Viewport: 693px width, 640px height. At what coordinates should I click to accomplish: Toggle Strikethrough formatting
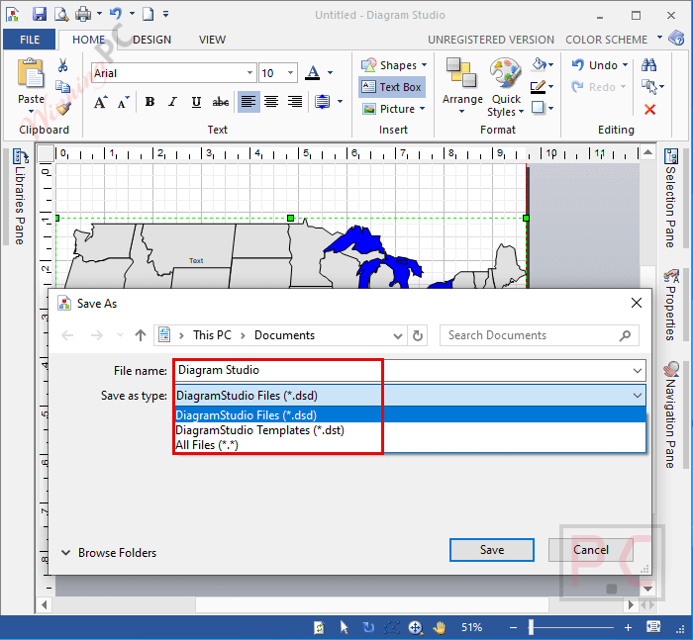pos(221,102)
